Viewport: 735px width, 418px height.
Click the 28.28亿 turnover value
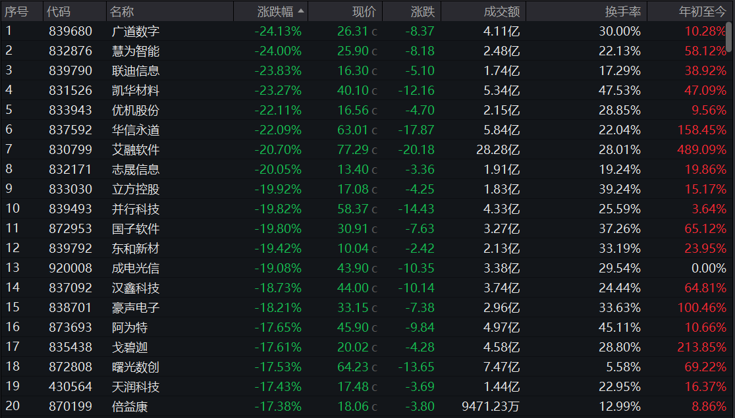click(x=499, y=150)
